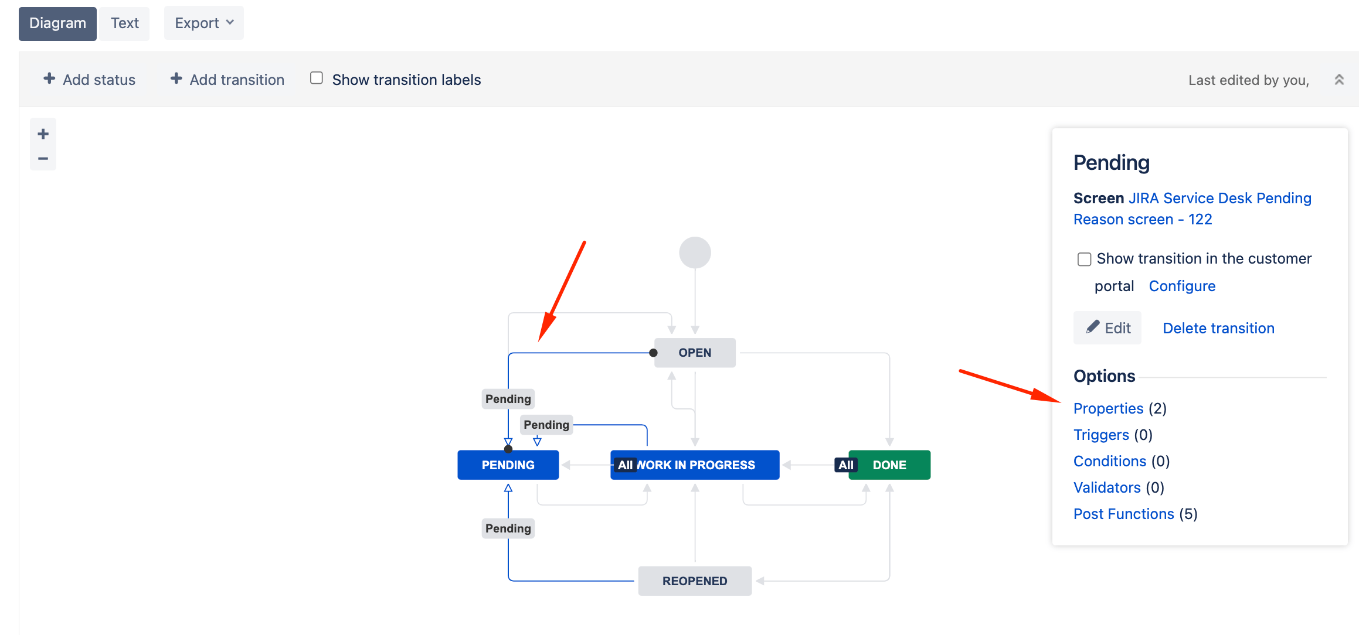The width and height of the screenshot is (1359, 635).
Task: Click the 'All' badge on the DONE status
Action: click(845, 465)
